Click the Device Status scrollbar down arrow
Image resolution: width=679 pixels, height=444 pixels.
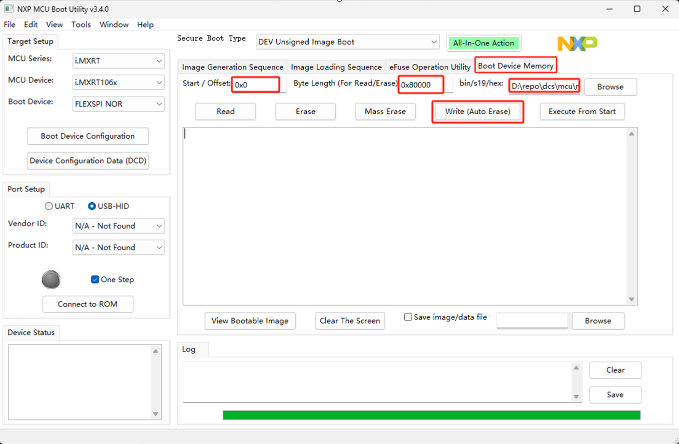pyautogui.click(x=156, y=413)
